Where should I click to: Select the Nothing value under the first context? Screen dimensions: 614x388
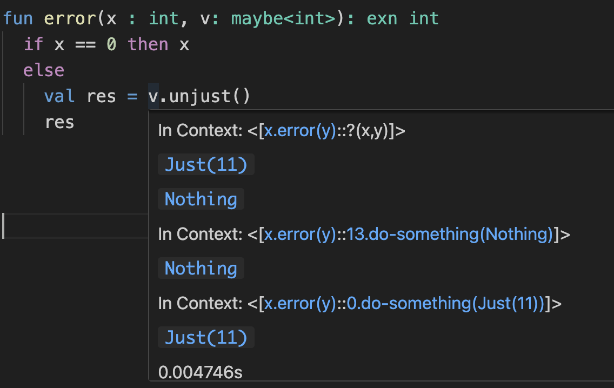click(x=201, y=199)
